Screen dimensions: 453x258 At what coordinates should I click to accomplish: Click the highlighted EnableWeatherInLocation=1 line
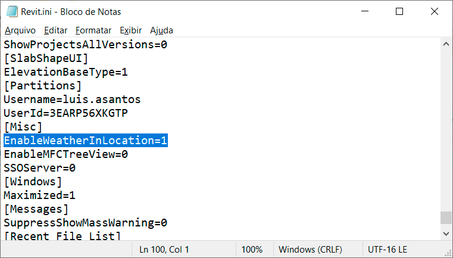click(x=86, y=141)
